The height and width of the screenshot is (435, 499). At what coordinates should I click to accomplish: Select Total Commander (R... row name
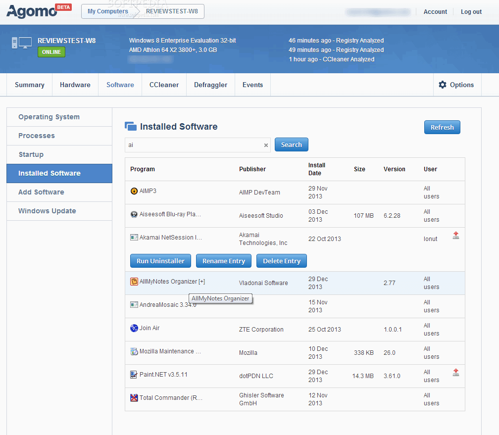(x=171, y=398)
